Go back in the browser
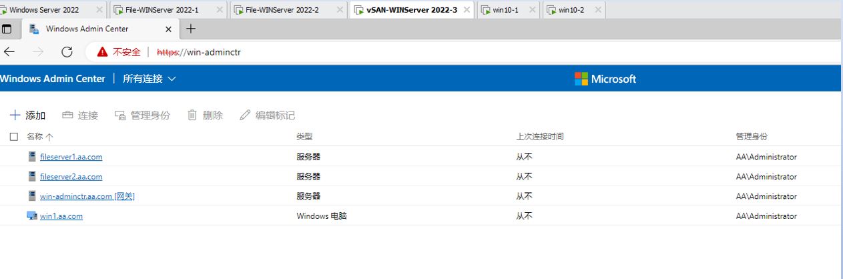This screenshot has width=843, height=279. point(9,51)
